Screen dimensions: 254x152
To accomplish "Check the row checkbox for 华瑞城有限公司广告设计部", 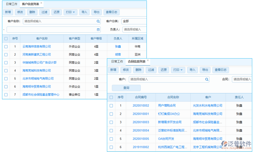I will point(6,63).
